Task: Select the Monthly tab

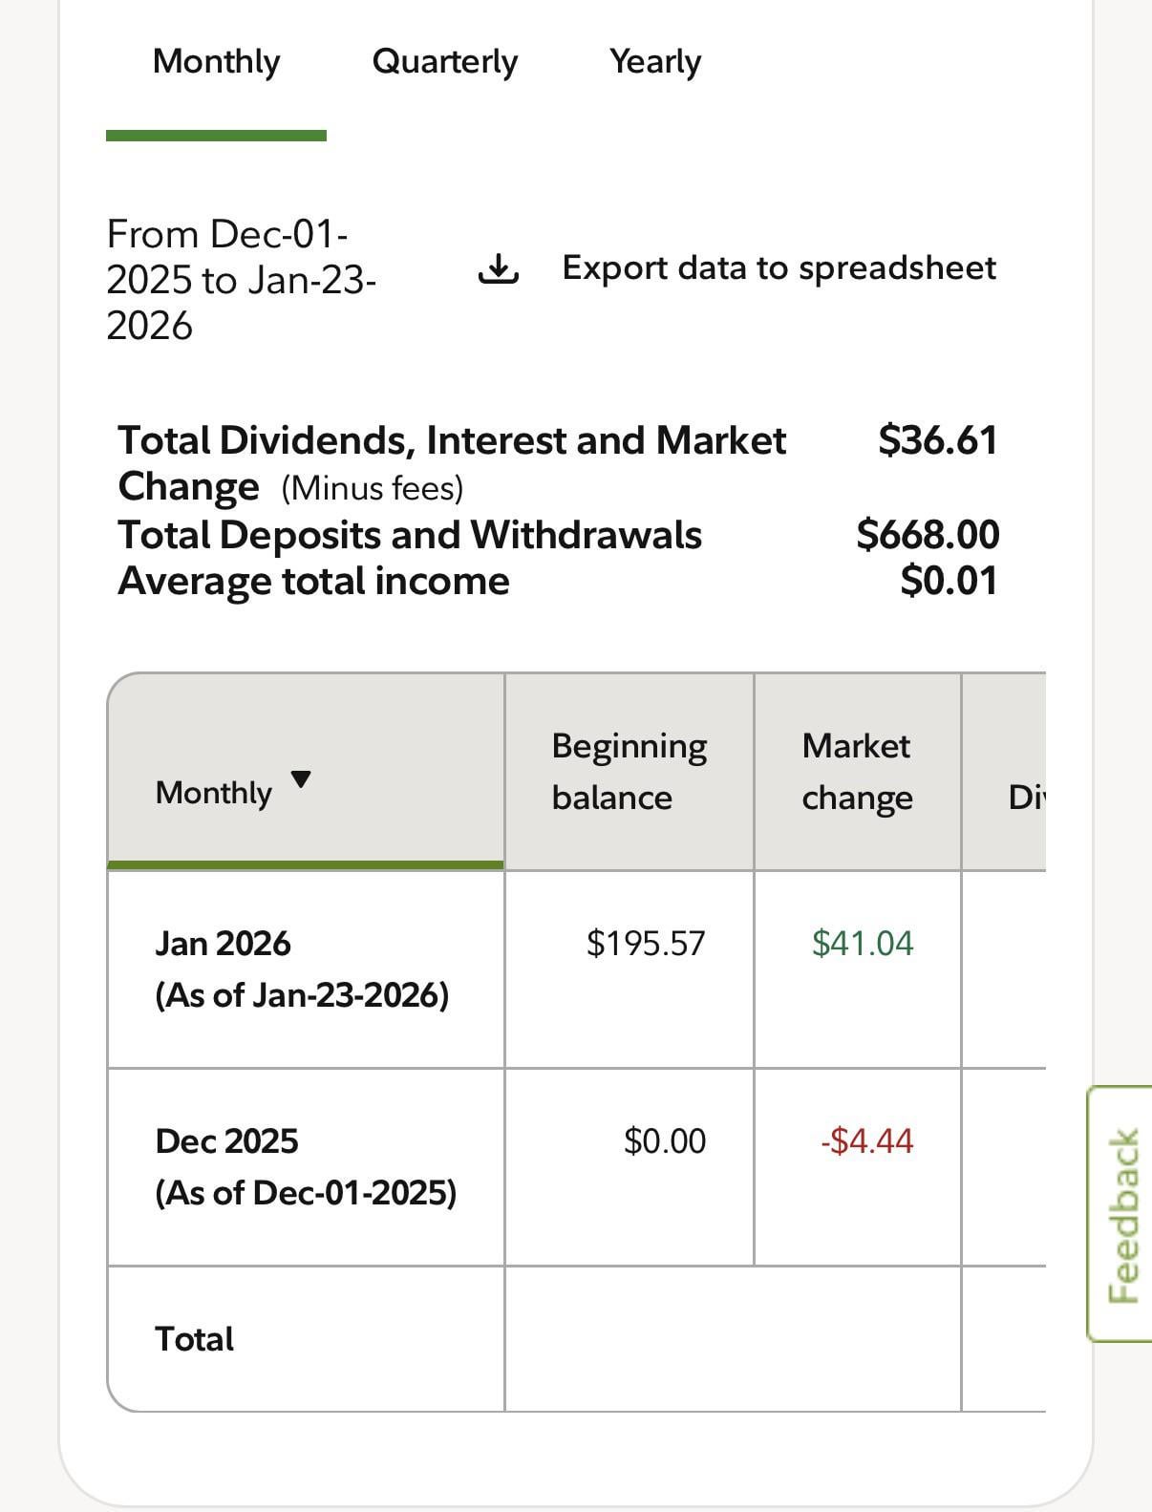Action: (216, 62)
